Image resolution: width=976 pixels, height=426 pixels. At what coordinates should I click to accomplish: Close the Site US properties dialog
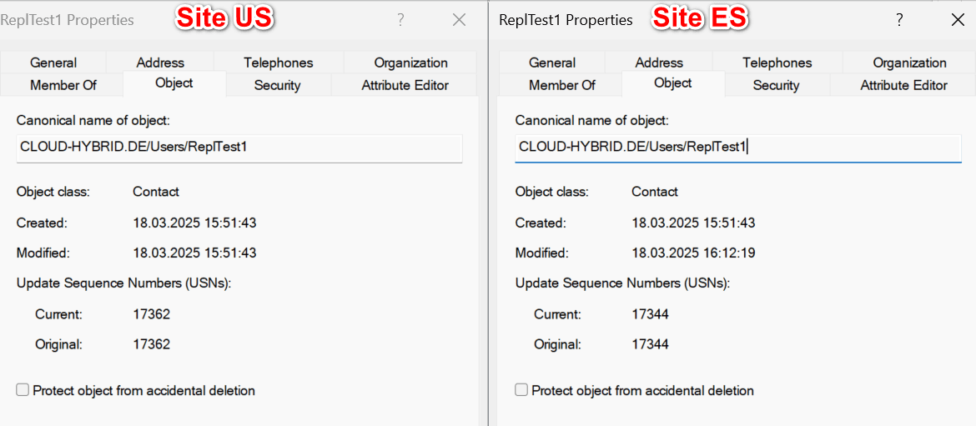[459, 20]
